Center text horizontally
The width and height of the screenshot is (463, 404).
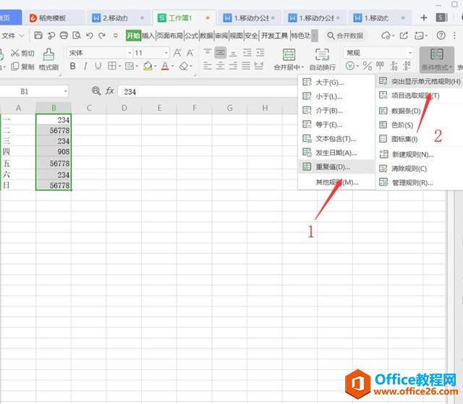(x=220, y=66)
